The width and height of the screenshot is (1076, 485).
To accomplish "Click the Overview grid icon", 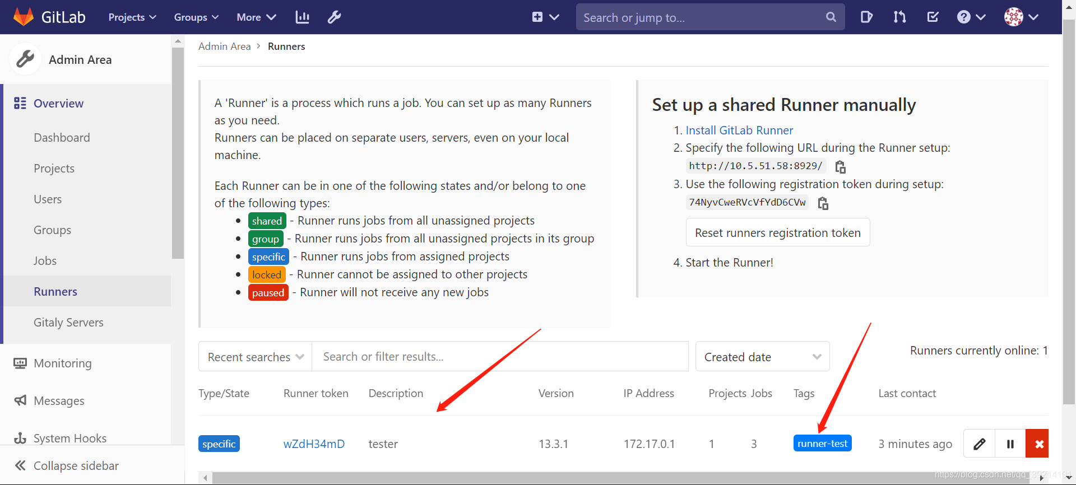I will tap(20, 103).
